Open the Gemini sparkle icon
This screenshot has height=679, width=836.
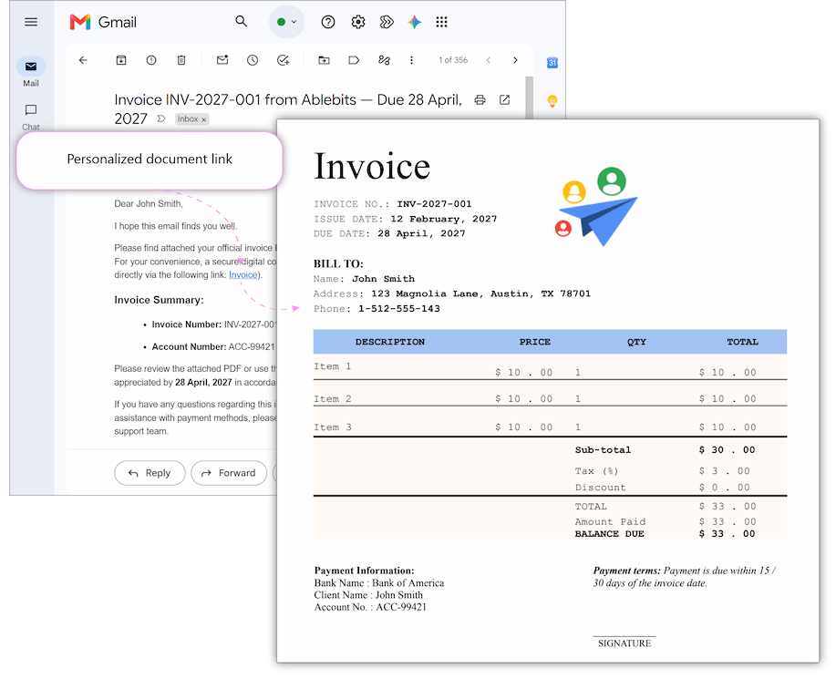(x=414, y=22)
